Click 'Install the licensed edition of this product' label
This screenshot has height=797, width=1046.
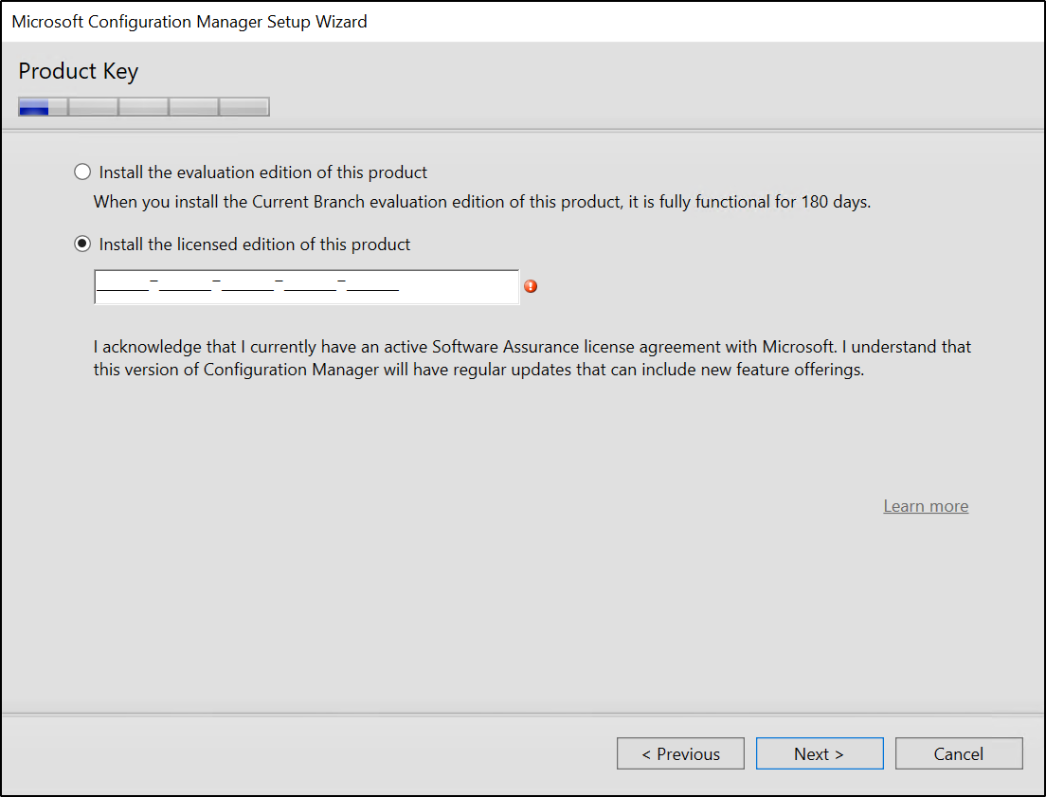click(254, 245)
